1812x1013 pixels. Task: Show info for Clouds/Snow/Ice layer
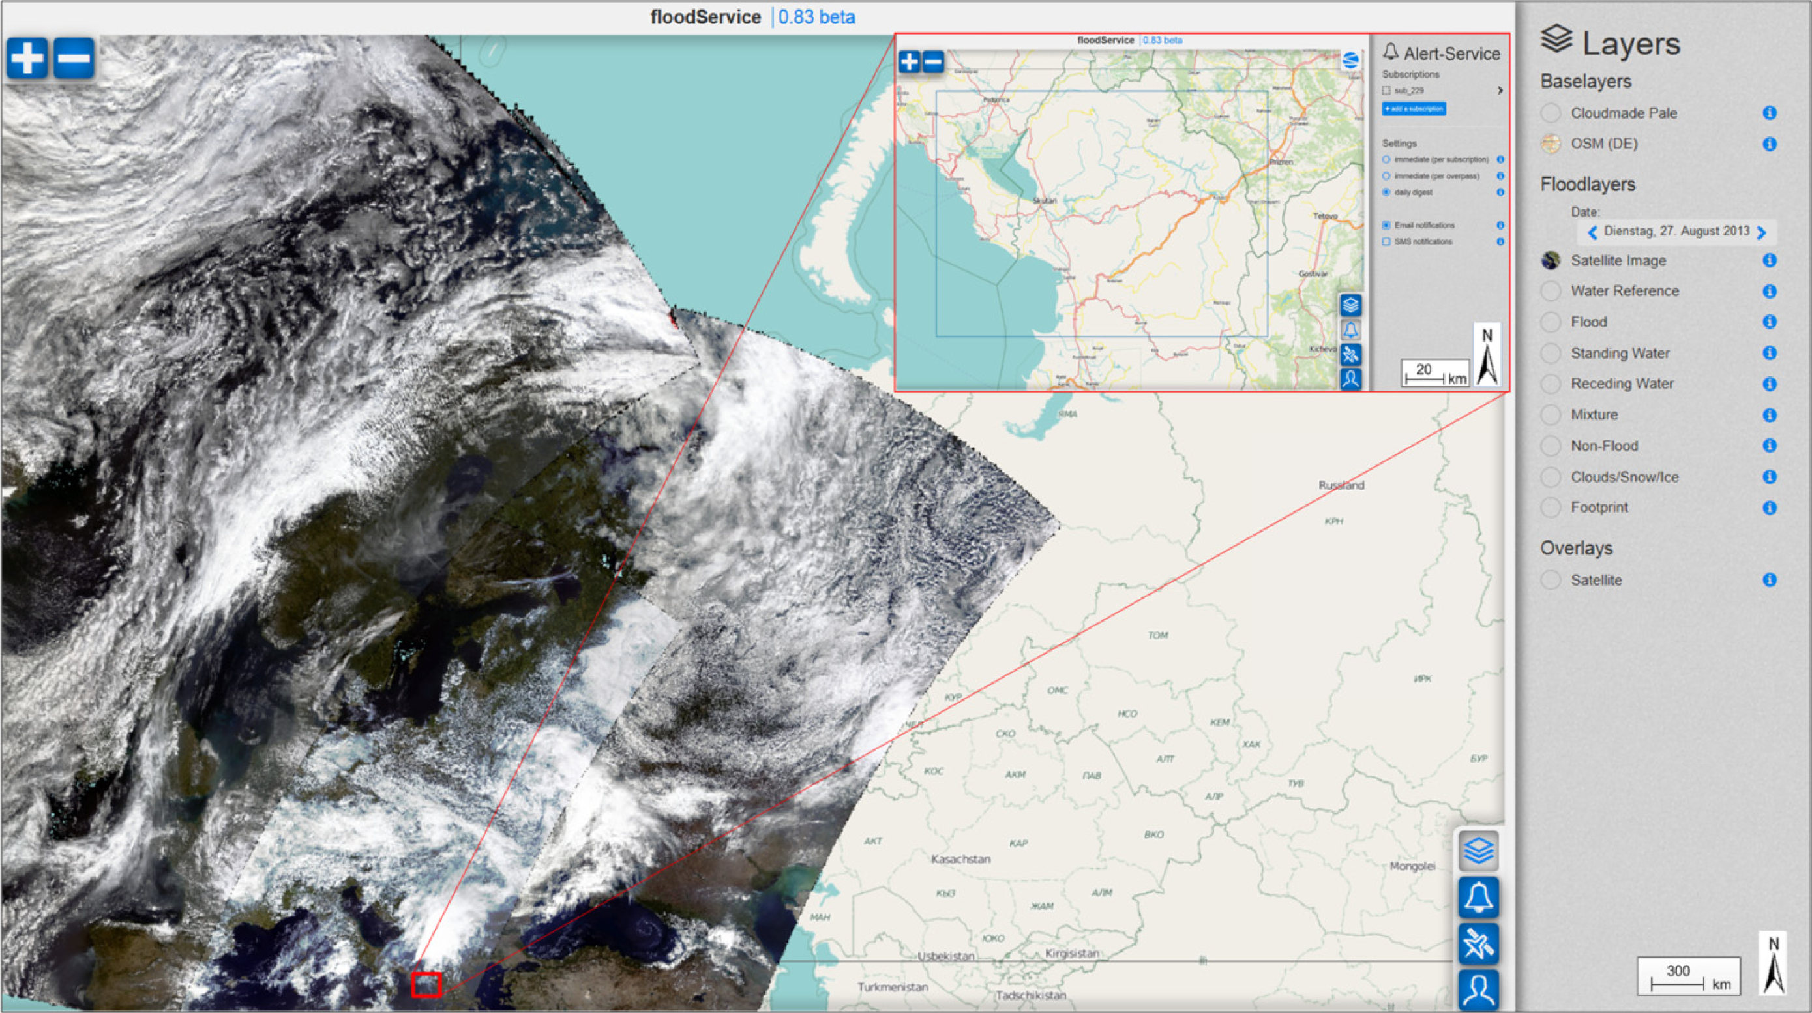click(1770, 477)
